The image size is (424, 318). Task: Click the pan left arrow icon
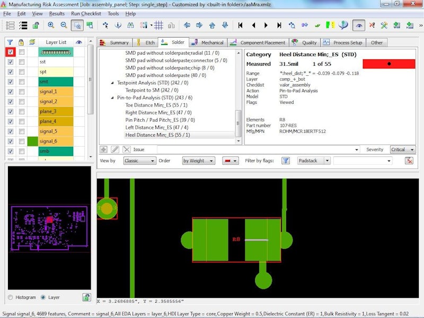coord(187,25)
